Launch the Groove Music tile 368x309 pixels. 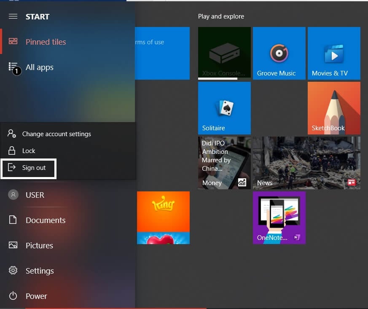click(x=279, y=53)
